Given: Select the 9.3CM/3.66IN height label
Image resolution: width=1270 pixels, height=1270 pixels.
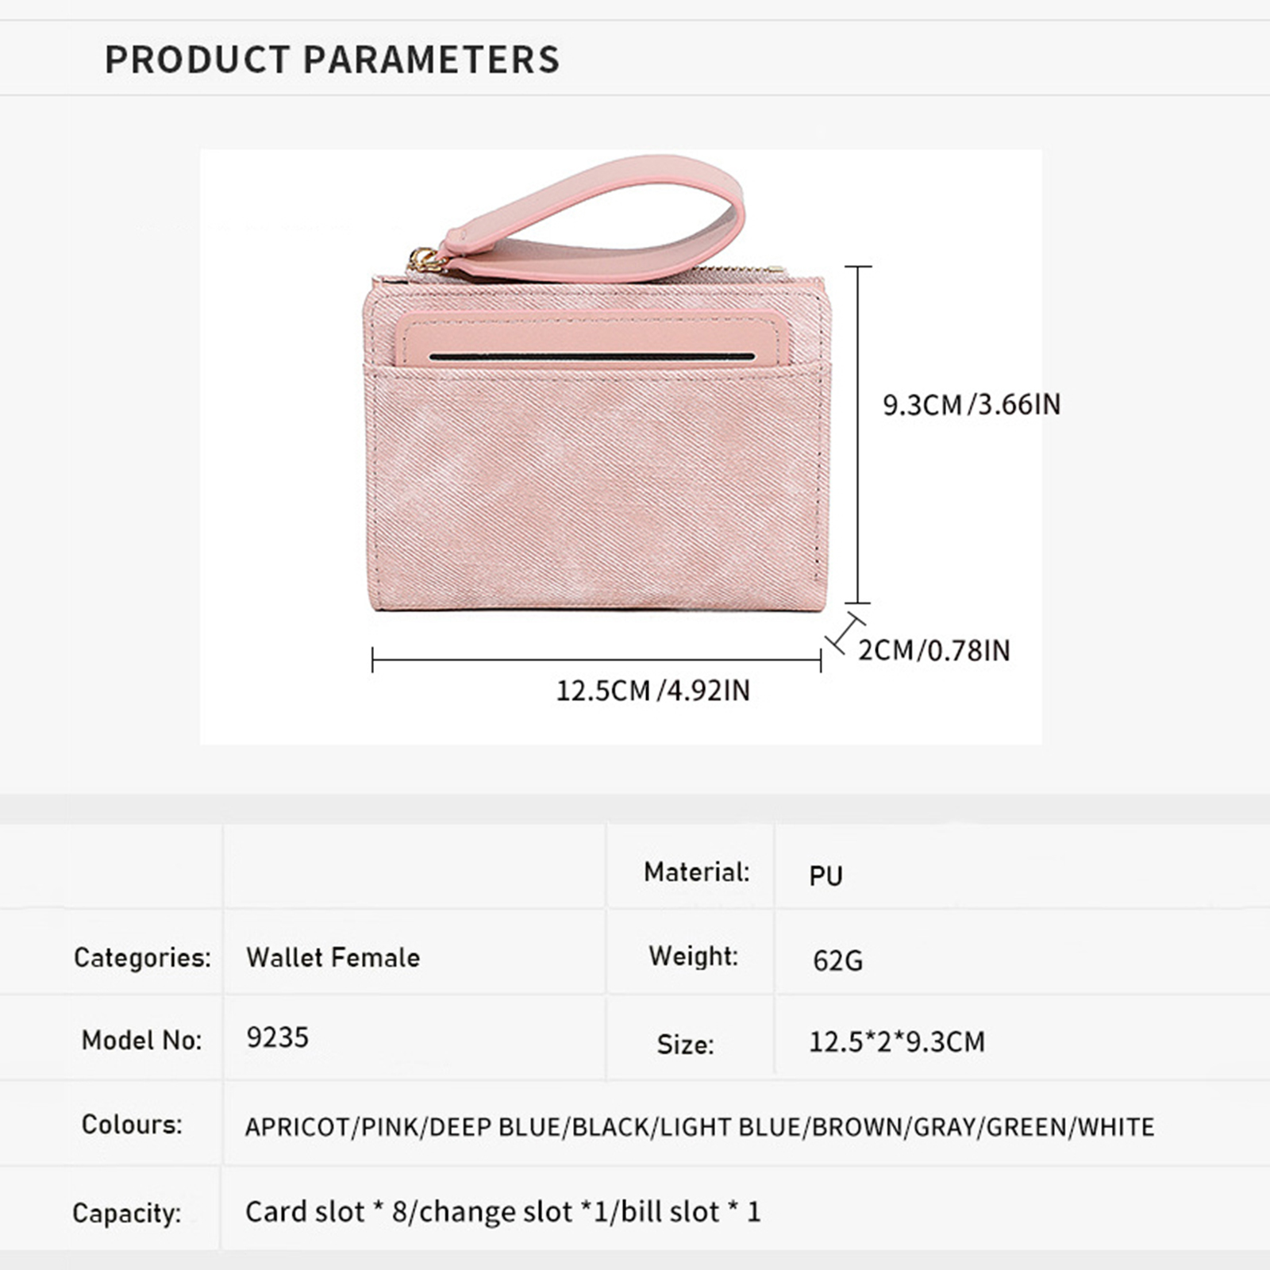Looking at the screenshot, I should tap(972, 405).
